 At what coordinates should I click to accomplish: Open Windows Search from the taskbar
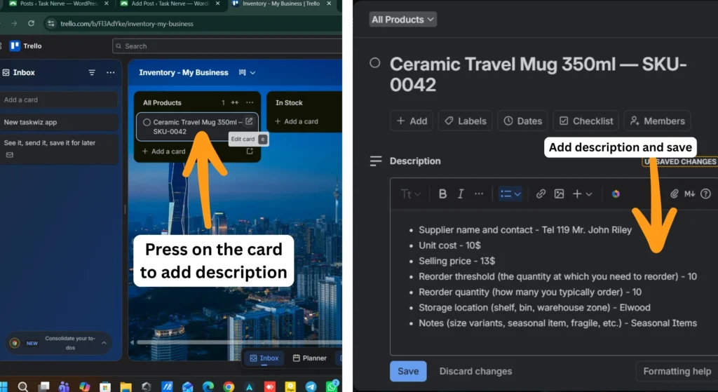pos(22,387)
